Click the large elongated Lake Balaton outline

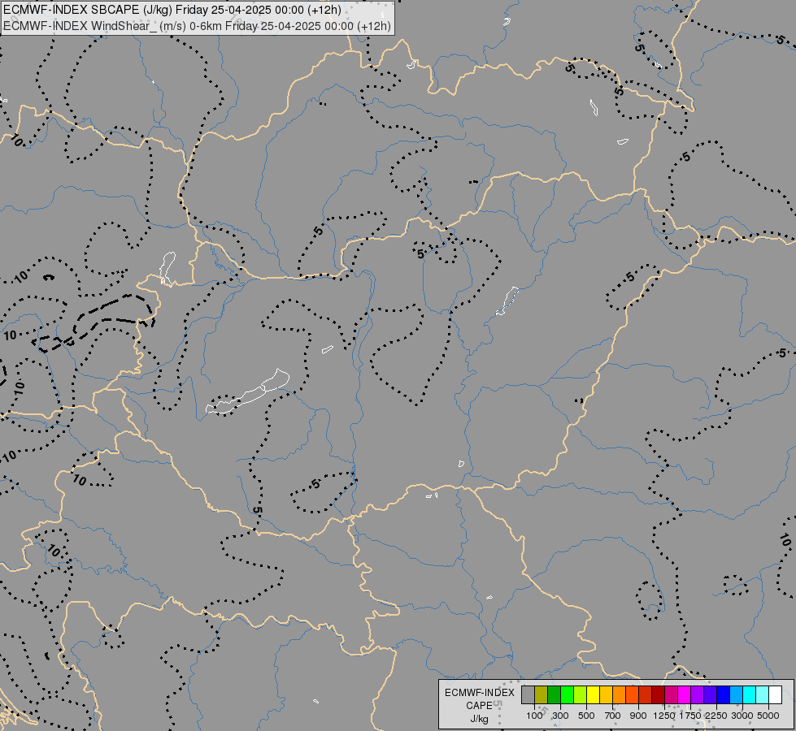click(x=248, y=391)
